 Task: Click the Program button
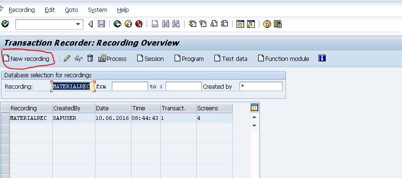pyautogui.click(x=189, y=59)
